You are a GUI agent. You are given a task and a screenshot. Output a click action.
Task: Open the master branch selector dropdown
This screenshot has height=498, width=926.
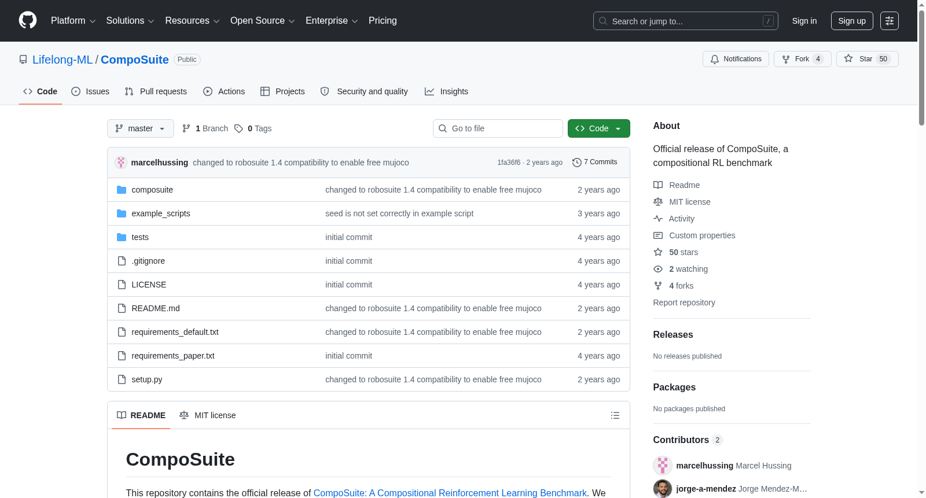[141, 128]
